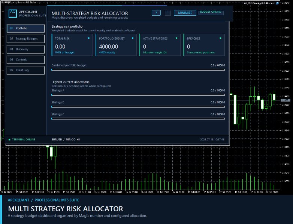This screenshot has width=293, height=224.
Task: Click the 'TERMINAL ONLINE' status text
Action: pyautogui.click(x=24, y=140)
